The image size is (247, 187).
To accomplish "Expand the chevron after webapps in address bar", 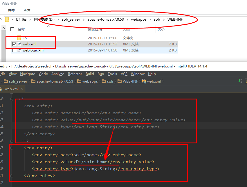I will click(150, 19).
